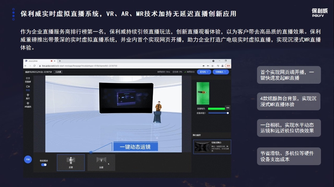Viewport: 334px width, 187px height.
Task: Click the 无直播 status badge
Action: pyautogui.click(x=58, y=72)
